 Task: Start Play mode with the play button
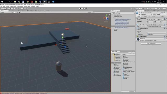(x=81, y=9)
